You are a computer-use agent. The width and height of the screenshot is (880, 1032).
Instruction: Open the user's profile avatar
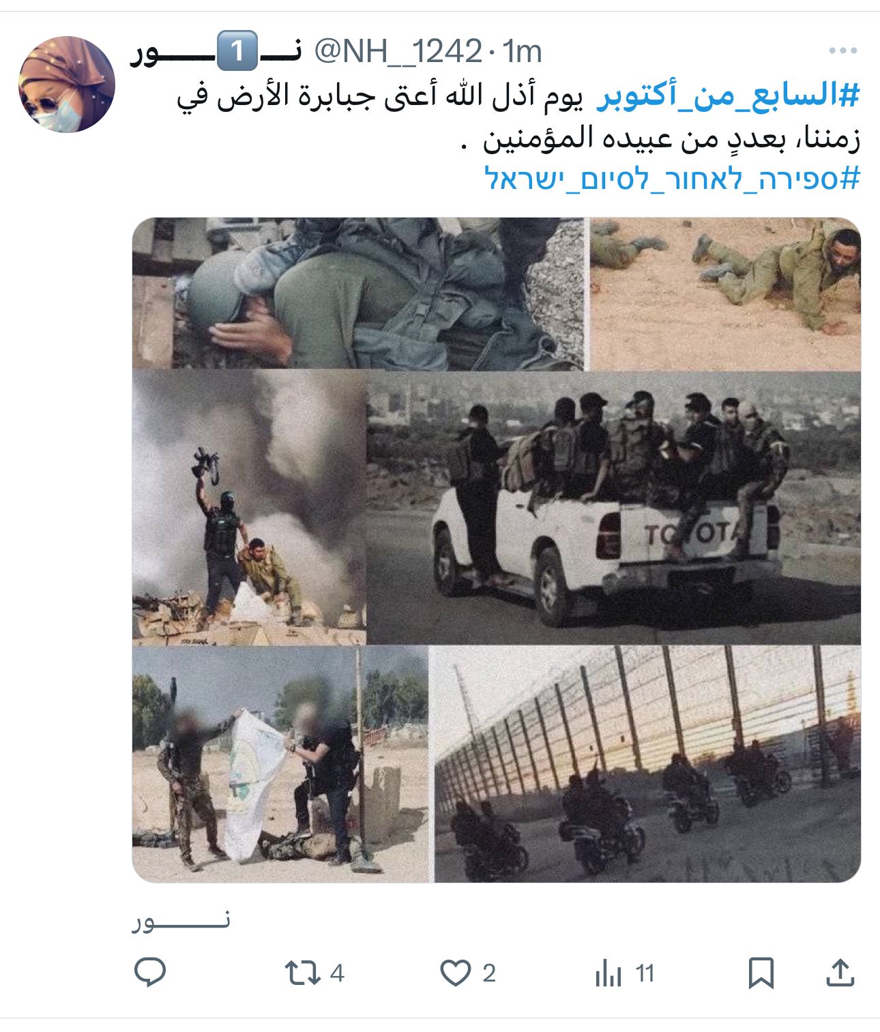tap(67, 85)
